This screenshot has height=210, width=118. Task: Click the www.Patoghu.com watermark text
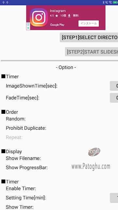click(91, 167)
